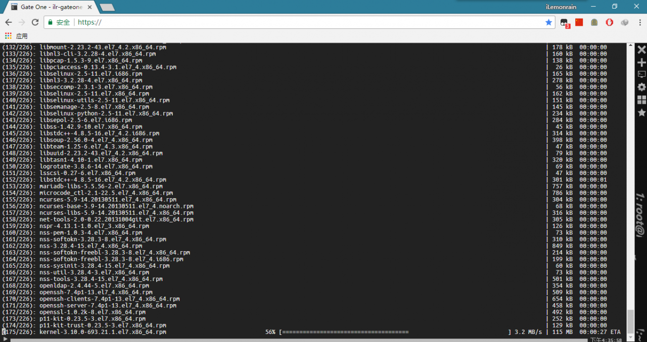Select the Gate One browser tab

point(51,7)
